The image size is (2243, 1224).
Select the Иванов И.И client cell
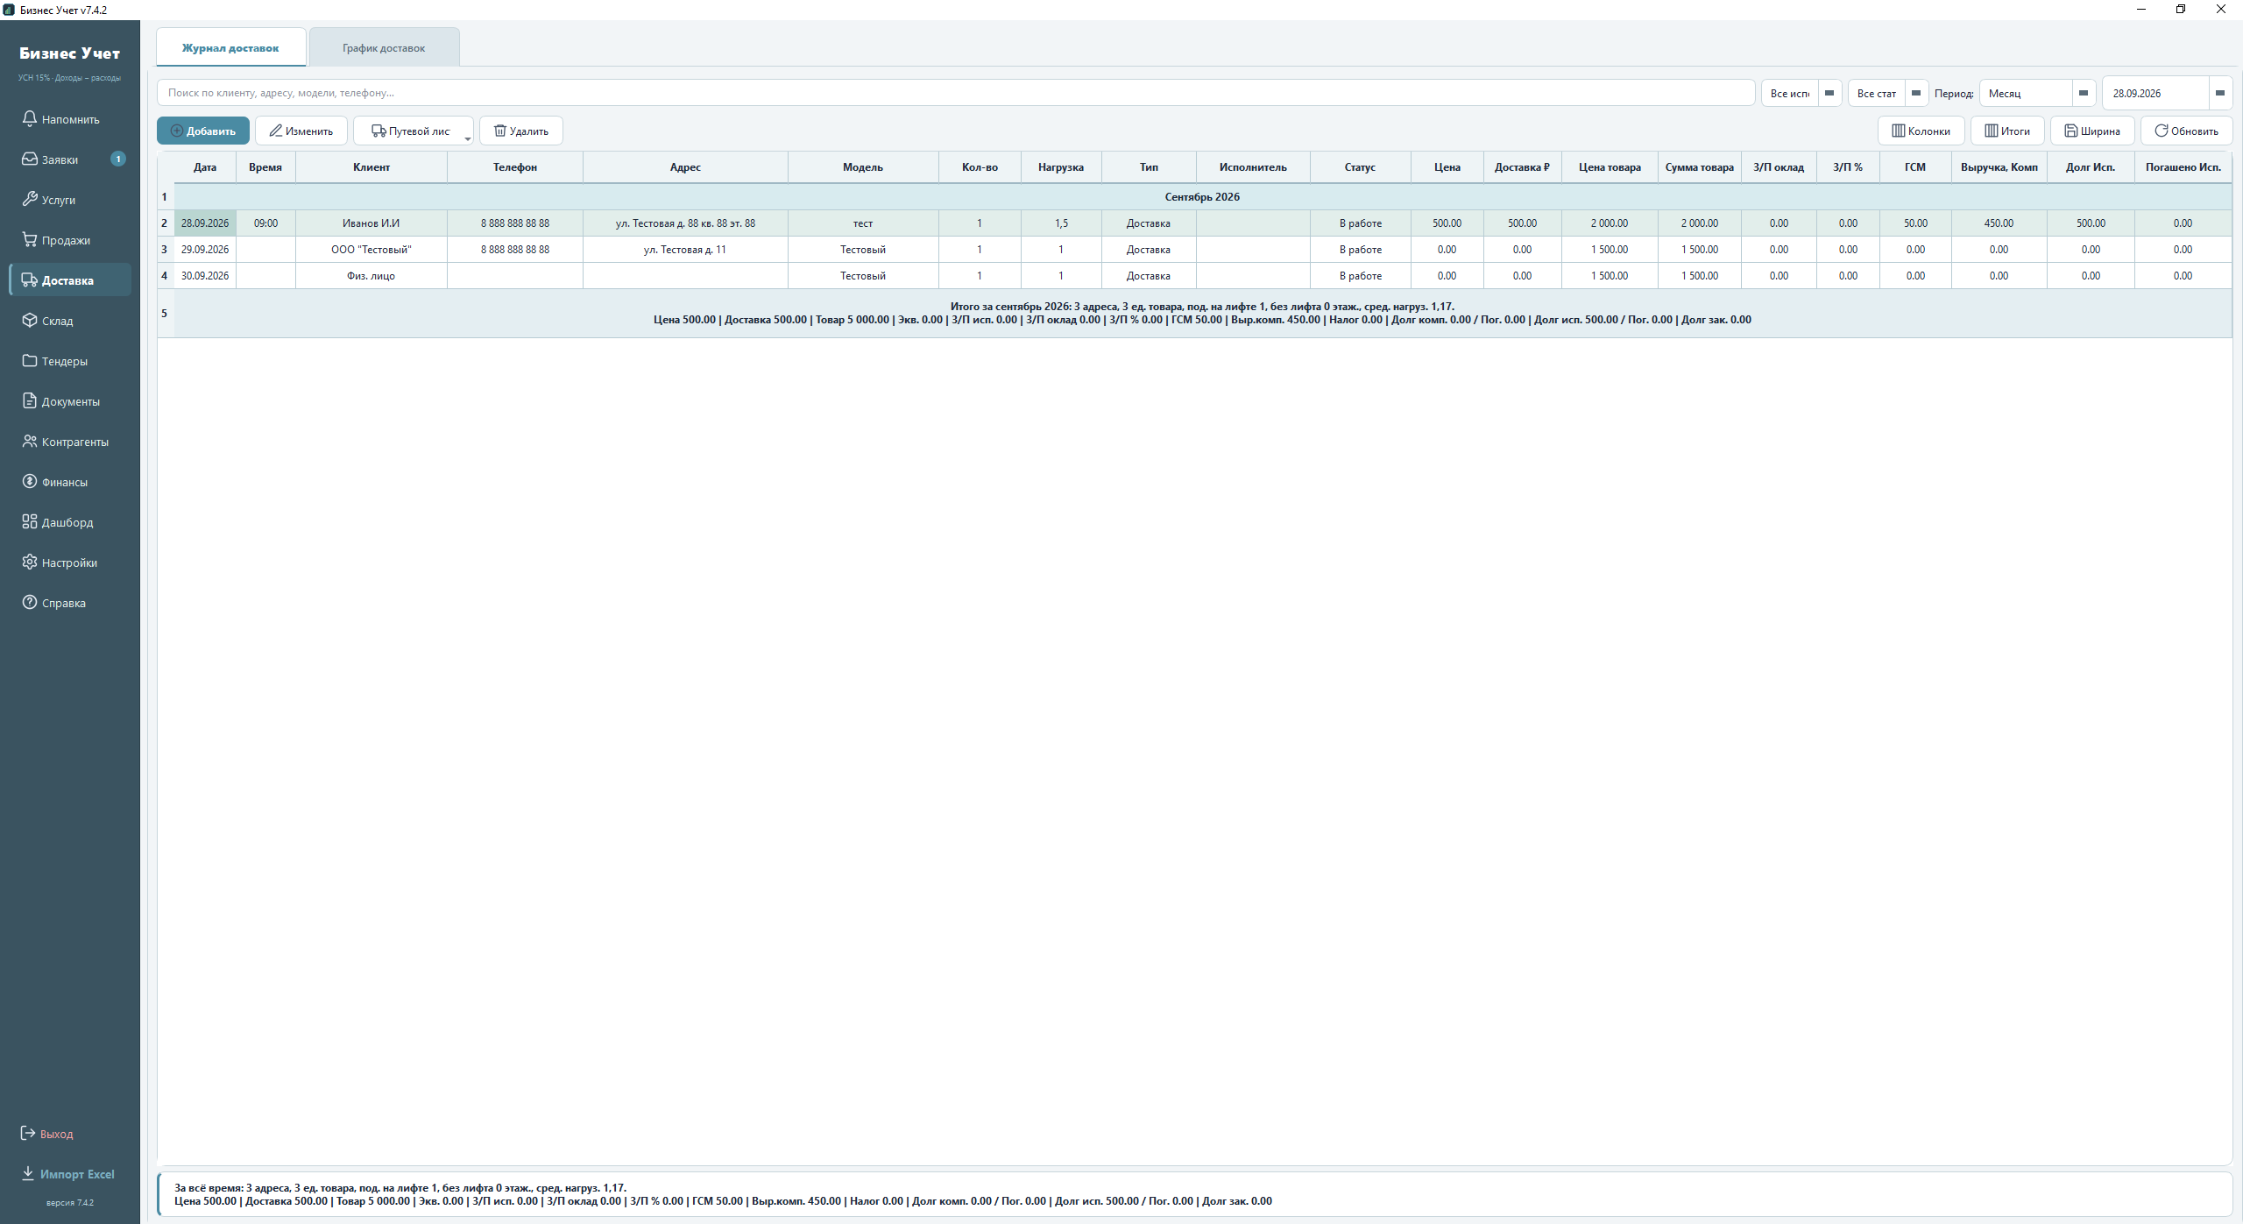tap(371, 223)
